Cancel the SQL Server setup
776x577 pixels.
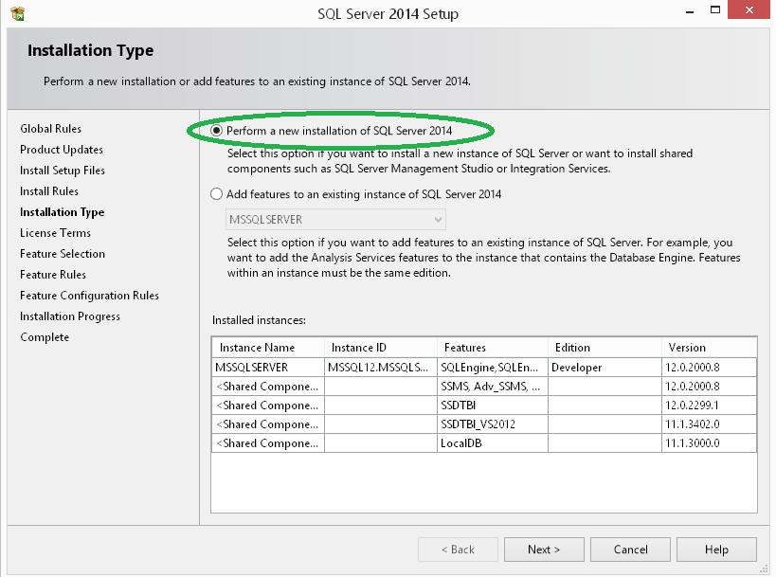[630, 549]
